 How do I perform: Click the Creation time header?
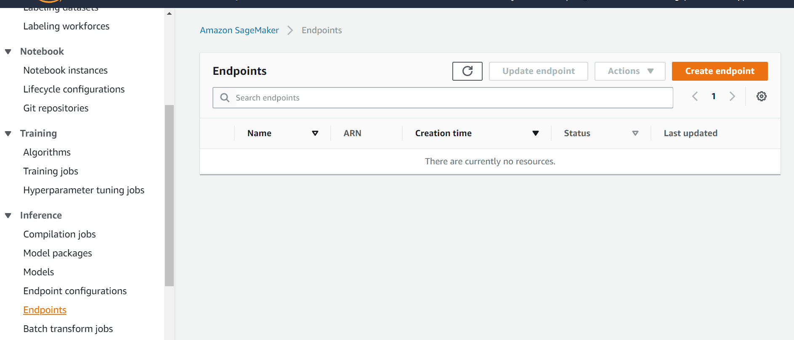[443, 133]
